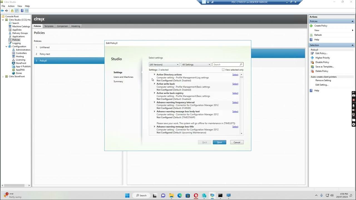356x200 pixels.
Task: Expand Advance warning frequency interval setting
Action: (x=154, y=102)
